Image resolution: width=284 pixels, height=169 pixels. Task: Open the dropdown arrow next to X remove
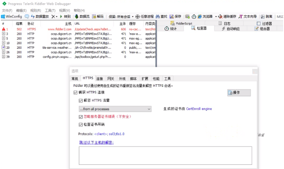[x=57, y=17]
